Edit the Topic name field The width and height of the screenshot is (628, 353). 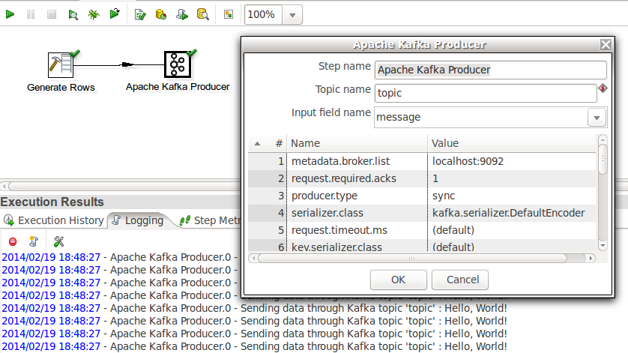[486, 93]
